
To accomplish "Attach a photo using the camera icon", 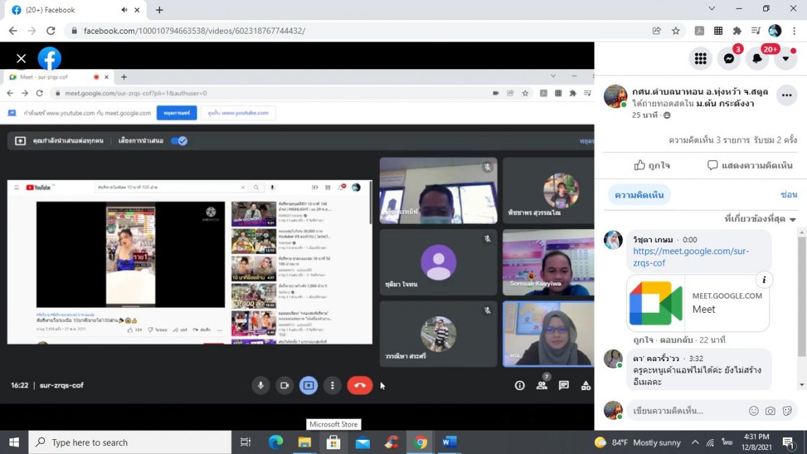I will coord(770,411).
